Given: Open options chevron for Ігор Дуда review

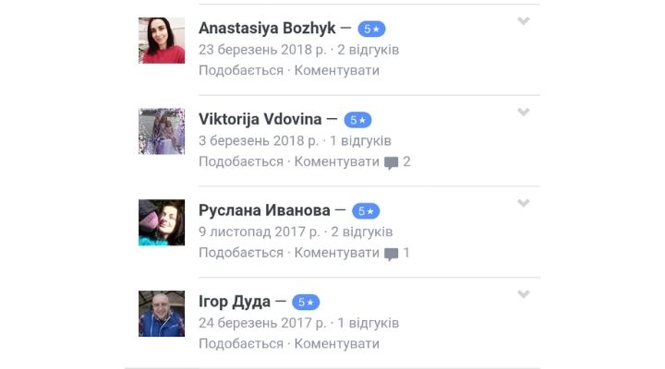Looking at the screenshot, I should 524,294.
